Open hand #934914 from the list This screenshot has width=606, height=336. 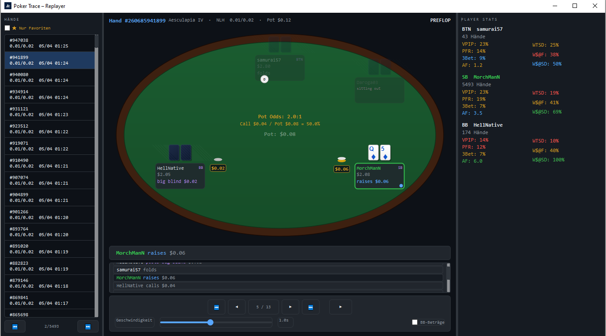pyautogui.click(x=50, y=95)
